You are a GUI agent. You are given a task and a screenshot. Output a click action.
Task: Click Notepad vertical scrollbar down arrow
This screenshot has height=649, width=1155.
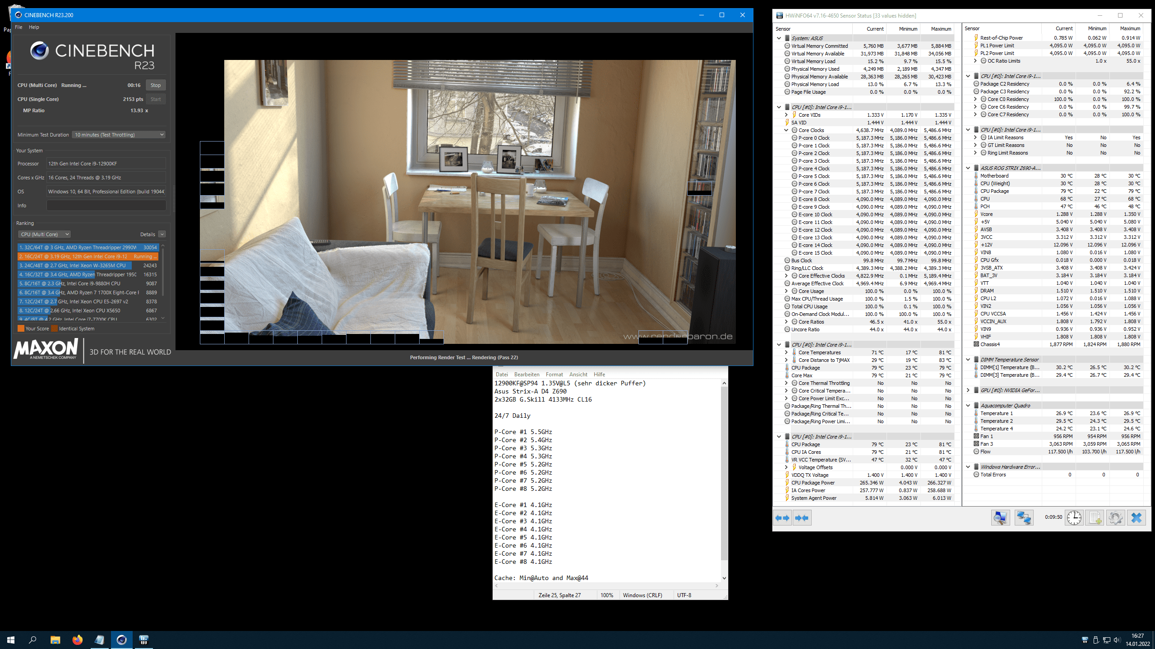tap(724, 578)
